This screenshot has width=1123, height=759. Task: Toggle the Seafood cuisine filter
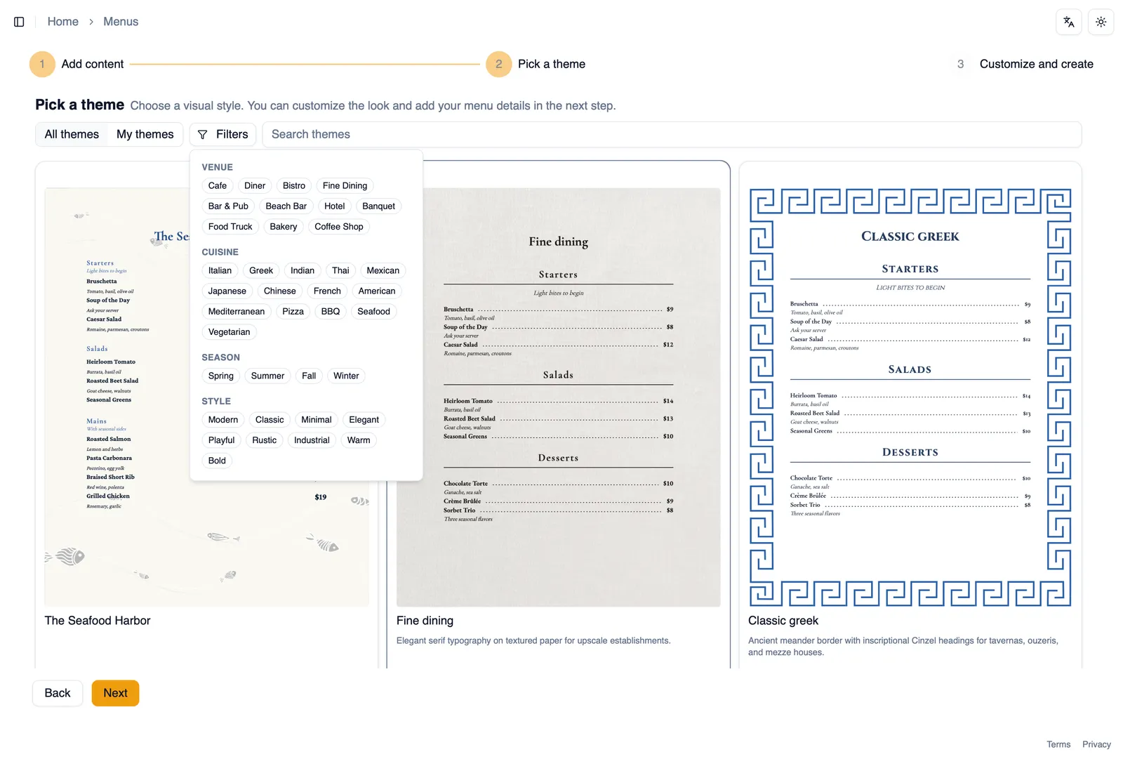click(x=373, y=312)
